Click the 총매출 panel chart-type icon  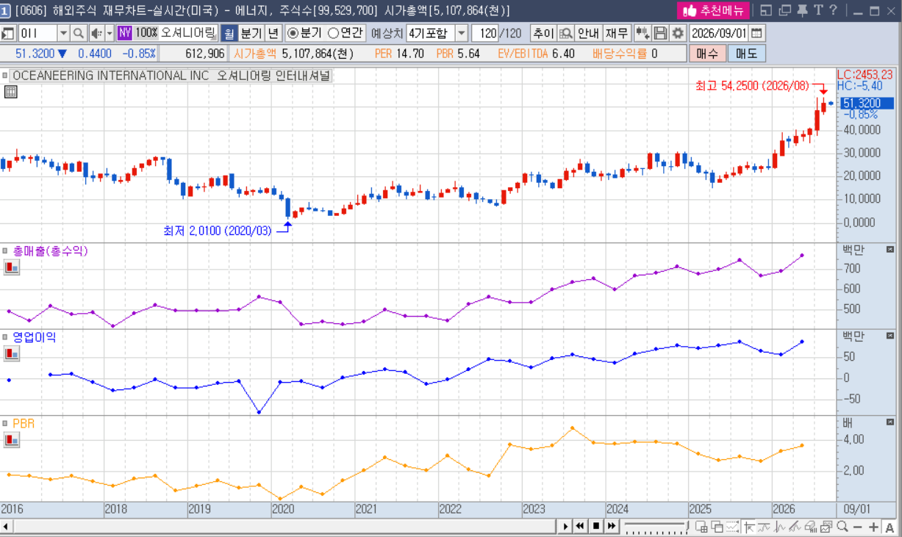pos(12,267)
